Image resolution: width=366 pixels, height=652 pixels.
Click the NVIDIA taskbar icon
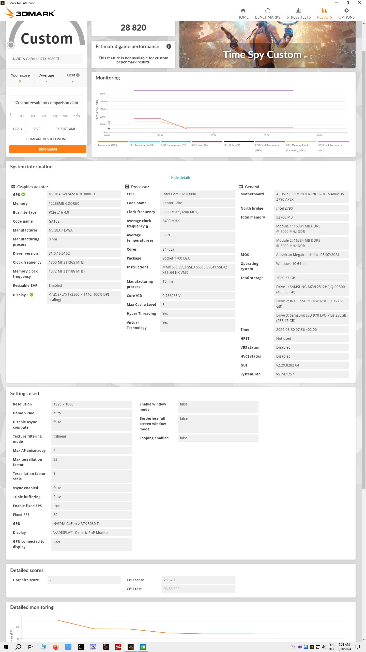143,647
